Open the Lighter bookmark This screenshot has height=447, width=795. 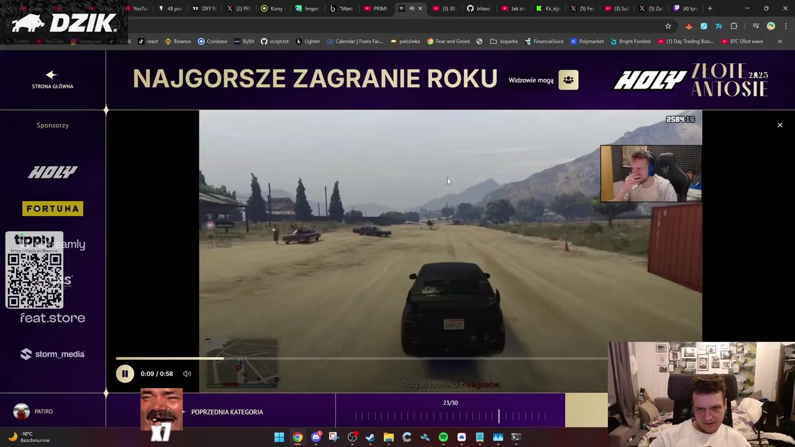pos(308,42)
